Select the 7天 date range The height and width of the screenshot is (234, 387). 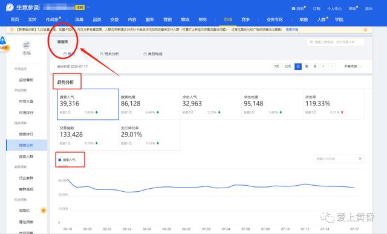277,66
